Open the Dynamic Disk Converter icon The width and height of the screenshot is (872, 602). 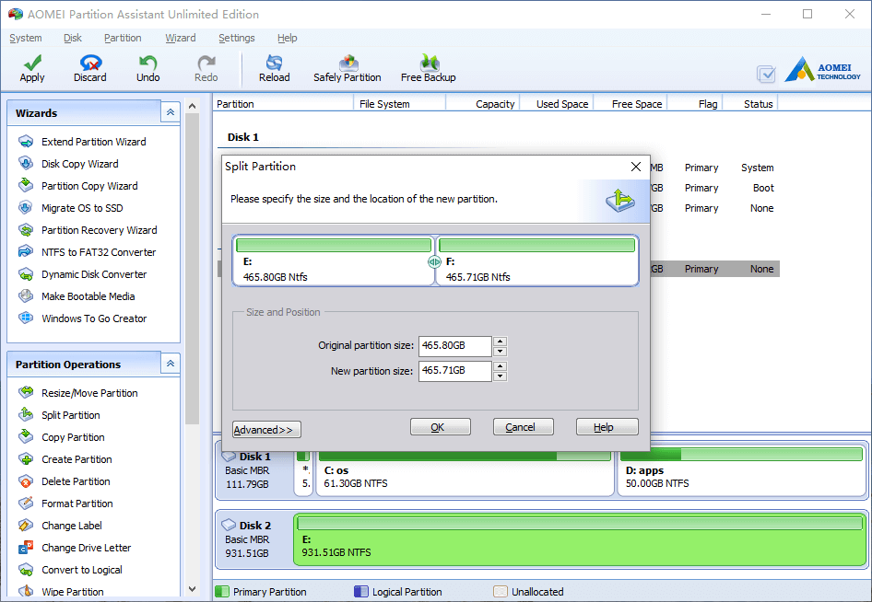26,274
